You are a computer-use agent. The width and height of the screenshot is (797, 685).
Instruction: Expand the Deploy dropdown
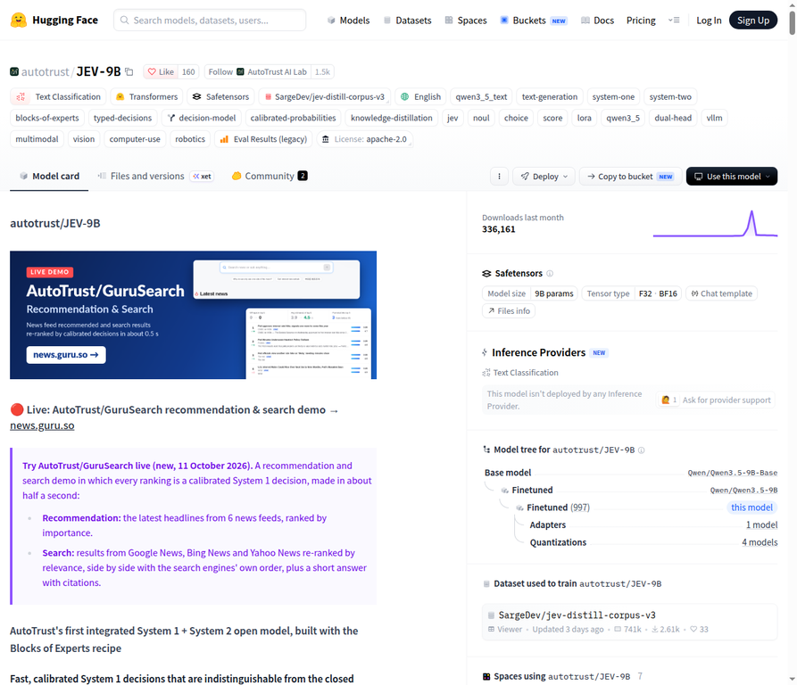point(544,177)
